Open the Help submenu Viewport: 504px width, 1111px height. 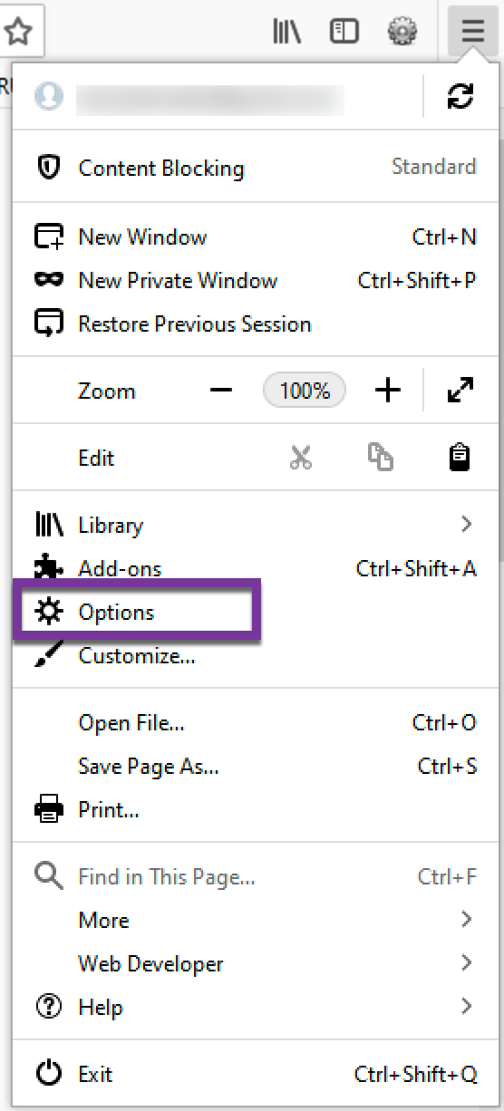pos(254,1007)
